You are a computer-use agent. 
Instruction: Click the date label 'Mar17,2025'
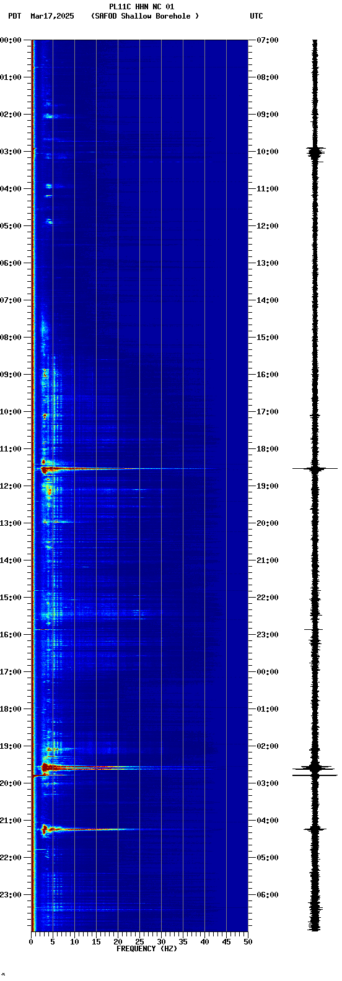(x=52, y=16)
